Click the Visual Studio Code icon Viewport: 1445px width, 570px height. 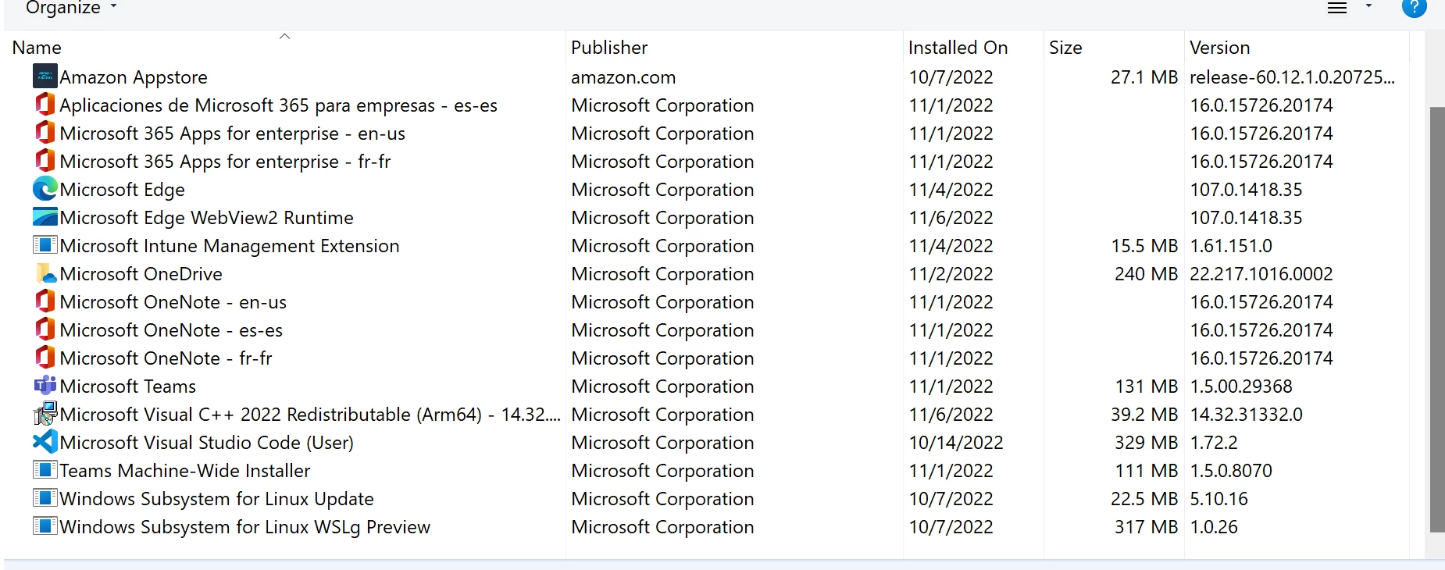point(45,442)
